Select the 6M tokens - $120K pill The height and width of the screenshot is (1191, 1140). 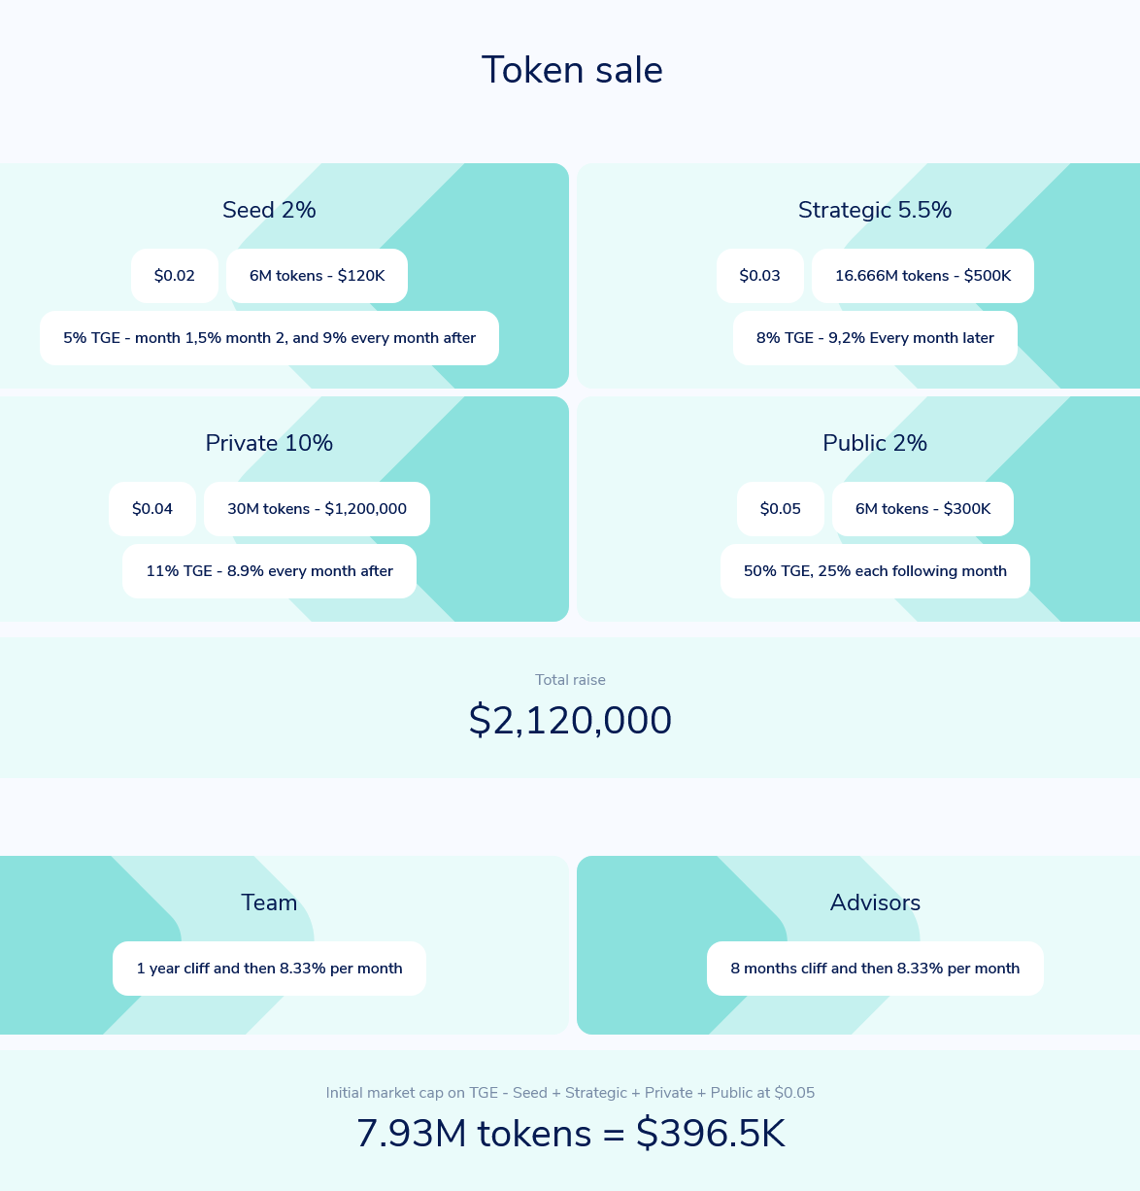317,276
